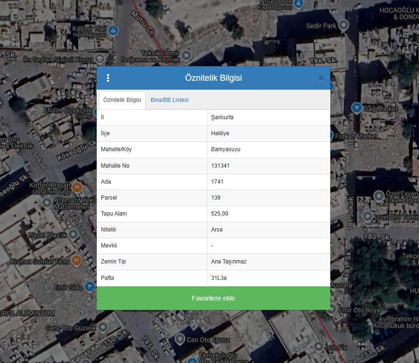The height and width of the screenshot is (363, 419).
Task: Click the Alternatif Reklam Malzemeleri pin
Action: 47,202
